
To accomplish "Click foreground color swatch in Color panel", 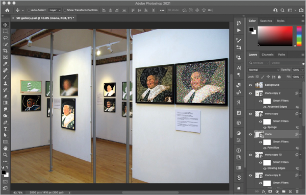I will click(251, 30).
